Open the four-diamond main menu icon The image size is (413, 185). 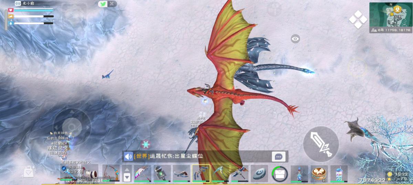coord(358,20)
